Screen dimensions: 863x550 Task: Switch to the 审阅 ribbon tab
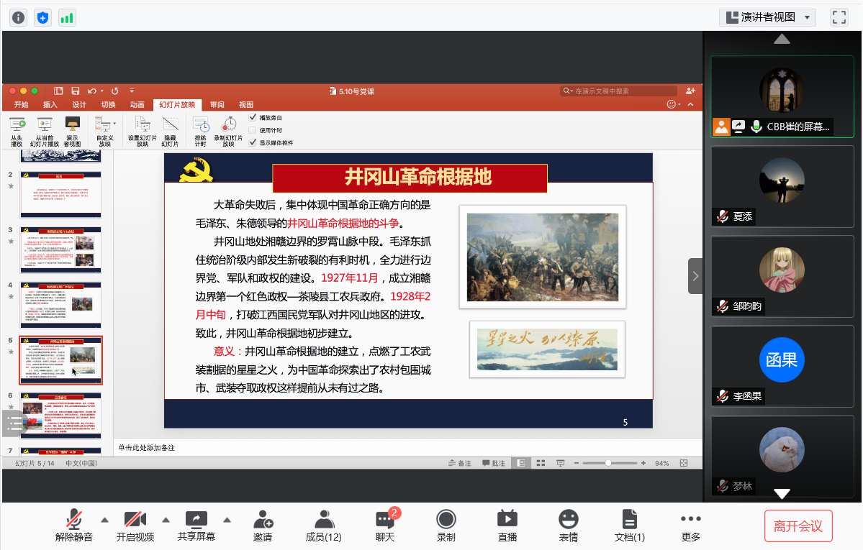[x=217, y=104]
